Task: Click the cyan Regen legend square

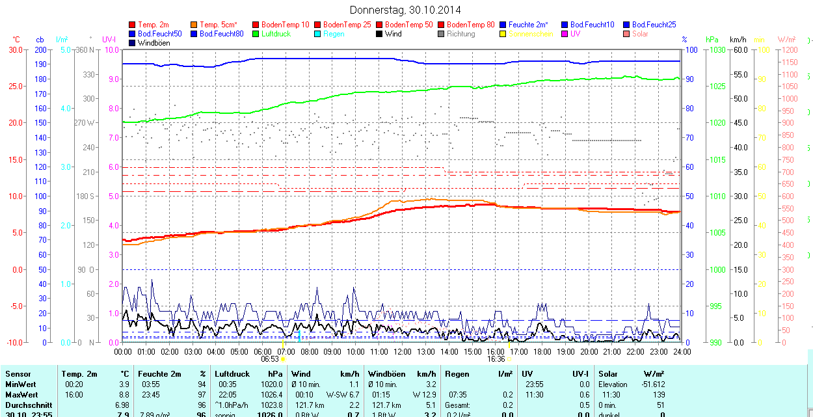Action: point(318,34)
